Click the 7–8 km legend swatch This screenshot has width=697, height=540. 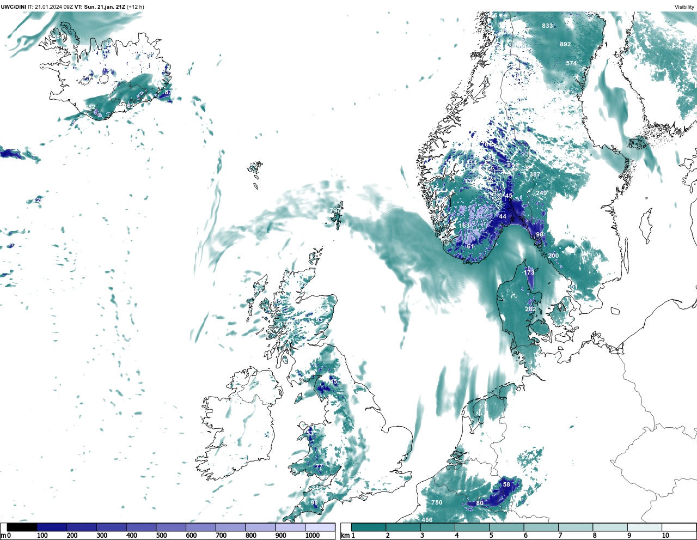(x=576, y=527)
